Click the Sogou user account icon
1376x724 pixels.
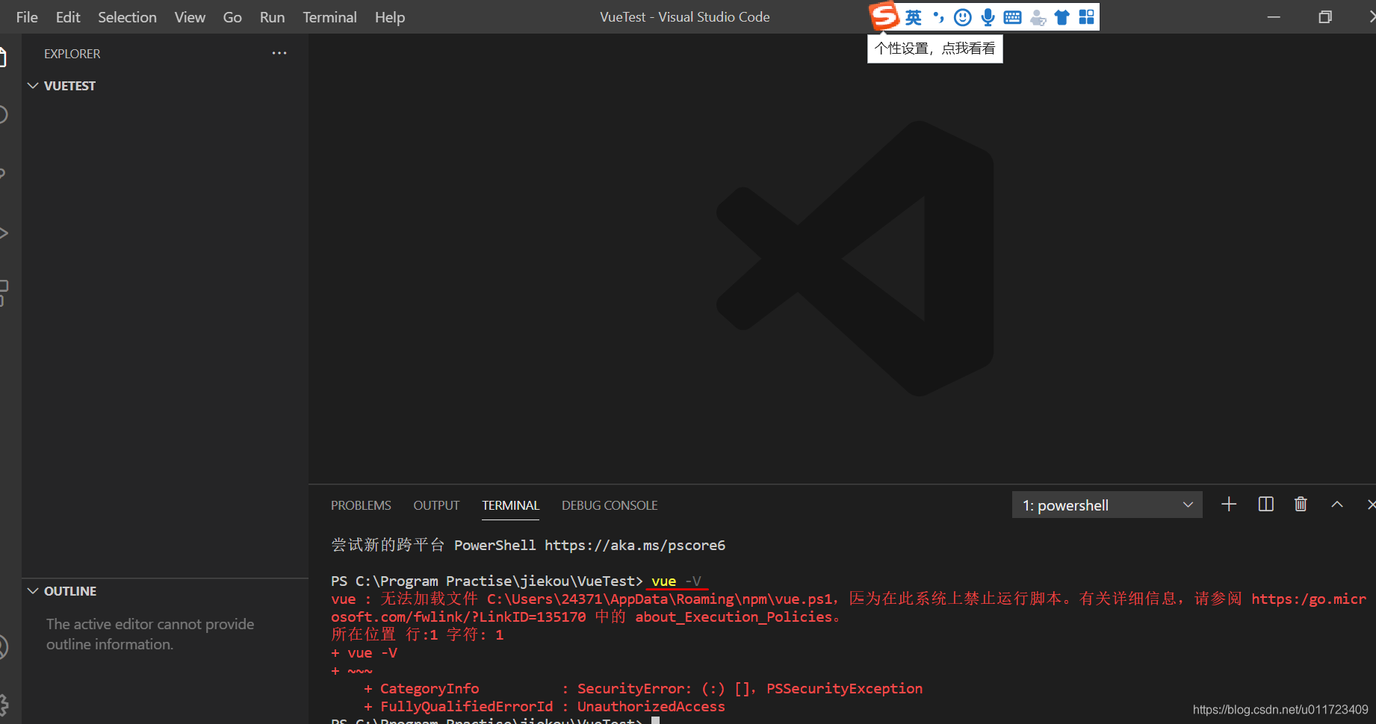pos(1038,17)
